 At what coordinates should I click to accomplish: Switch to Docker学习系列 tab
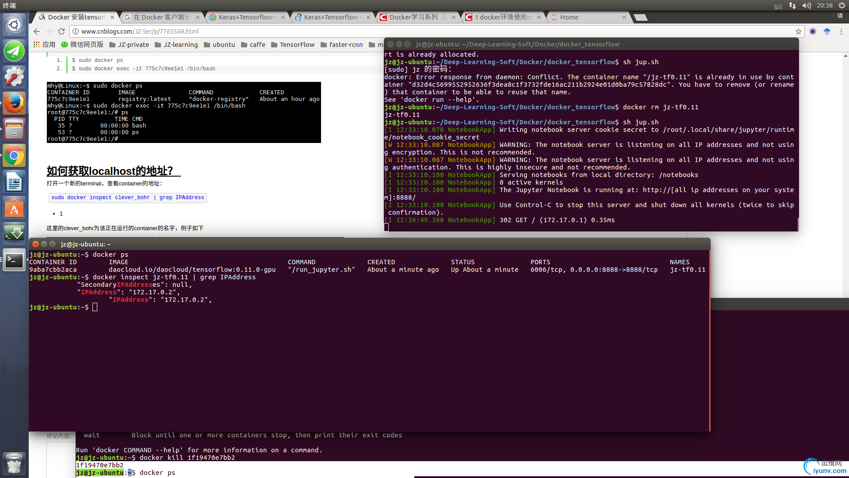417,17
